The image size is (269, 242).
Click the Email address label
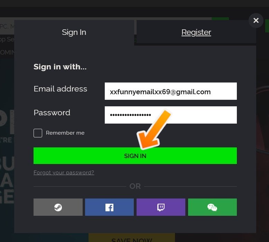(x=61, y=89)
